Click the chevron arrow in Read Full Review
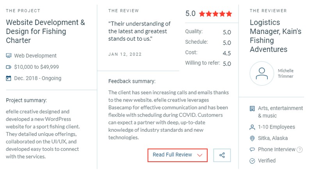 pos(200,155)
